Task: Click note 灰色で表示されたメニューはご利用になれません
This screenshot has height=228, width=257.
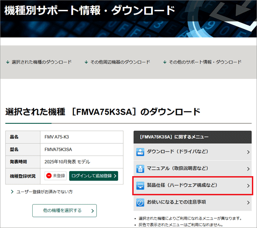Action: click(181, 225)
